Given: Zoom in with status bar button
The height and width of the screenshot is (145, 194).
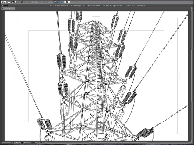Looking at the screenshot, I should (x=19, y=143).
